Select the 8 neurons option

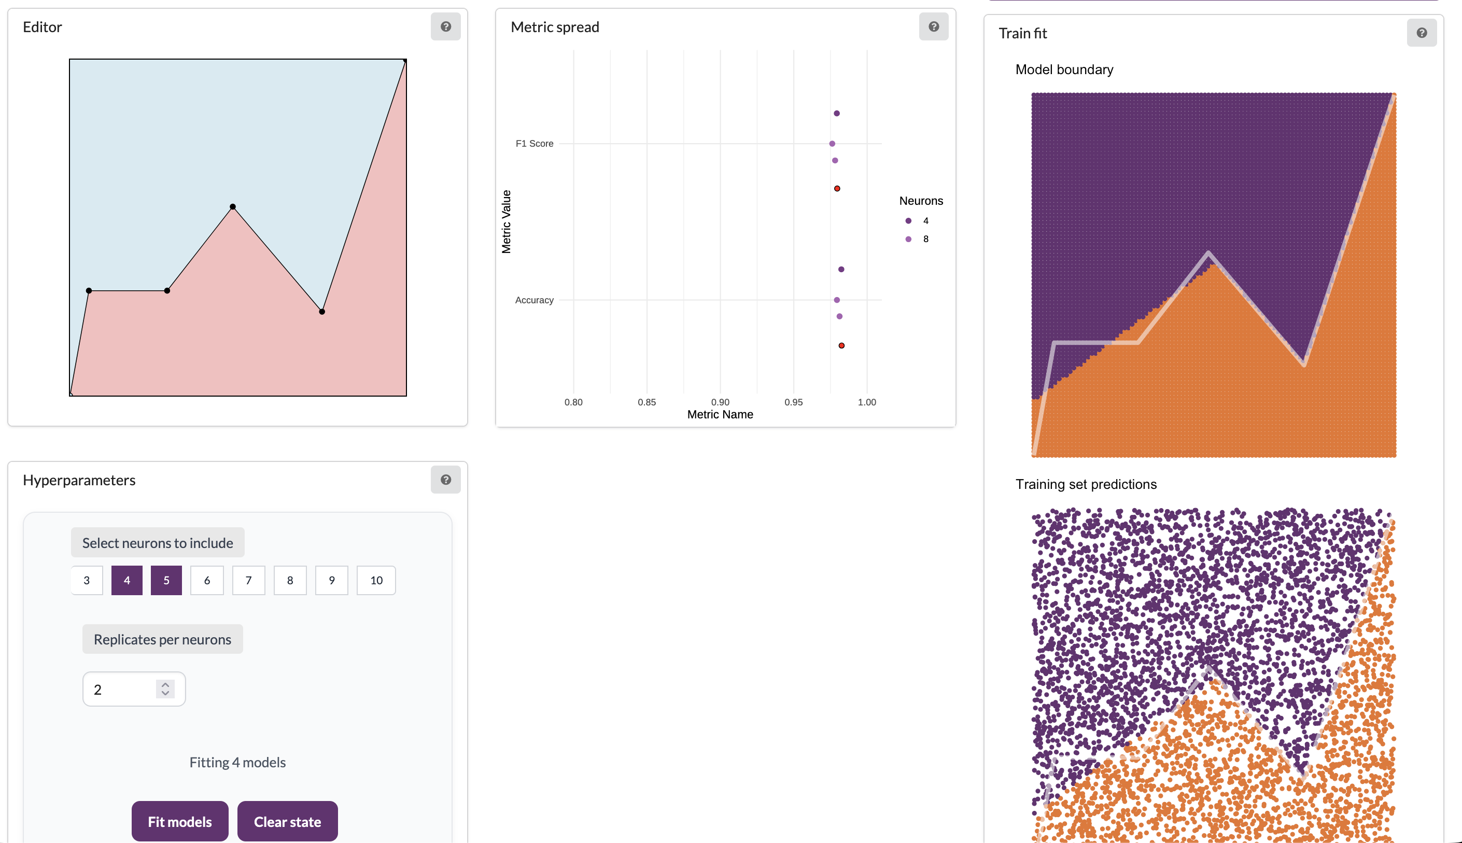pyautogui.click(x=290, y=580)
